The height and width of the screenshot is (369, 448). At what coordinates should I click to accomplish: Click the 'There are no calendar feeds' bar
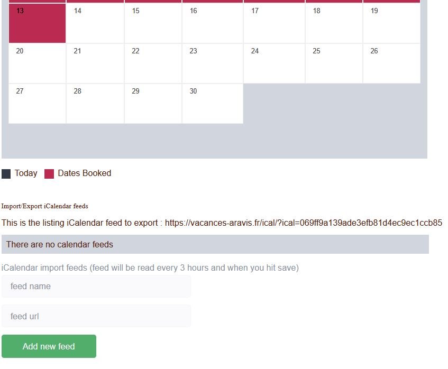[215, 244]
